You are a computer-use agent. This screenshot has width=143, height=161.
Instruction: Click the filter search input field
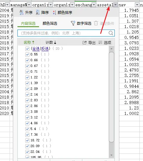point(66,33)
